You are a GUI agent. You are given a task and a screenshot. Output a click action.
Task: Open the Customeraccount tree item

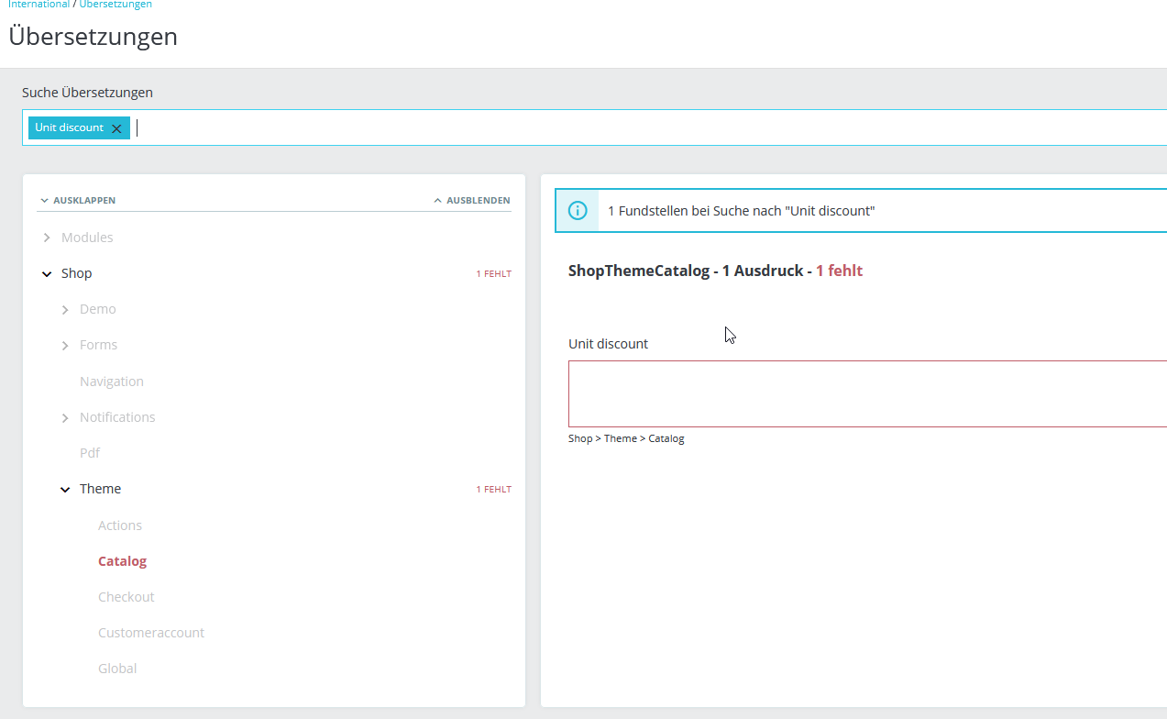[151, 633]
